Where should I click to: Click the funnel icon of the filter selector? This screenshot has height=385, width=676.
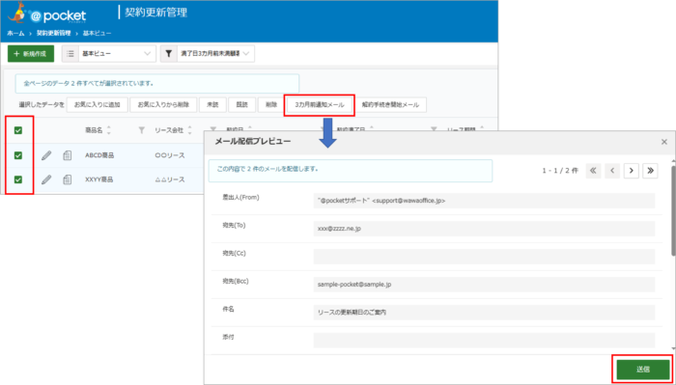point(169,54)
